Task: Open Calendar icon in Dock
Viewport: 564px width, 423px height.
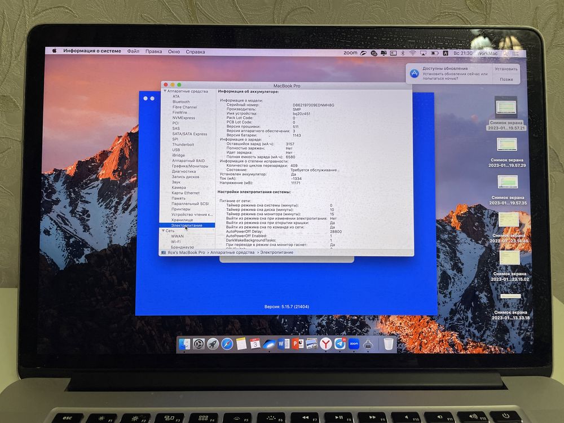Action: (255, 344)
